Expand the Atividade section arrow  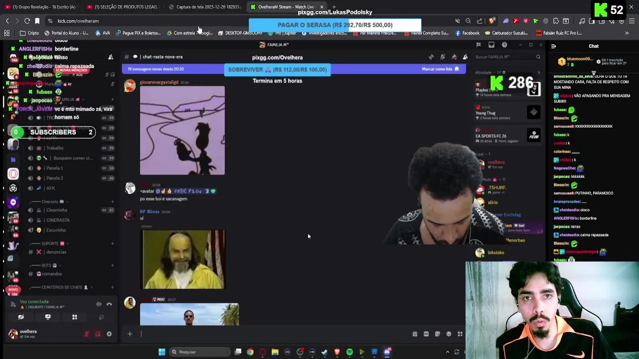click(538, 73)
